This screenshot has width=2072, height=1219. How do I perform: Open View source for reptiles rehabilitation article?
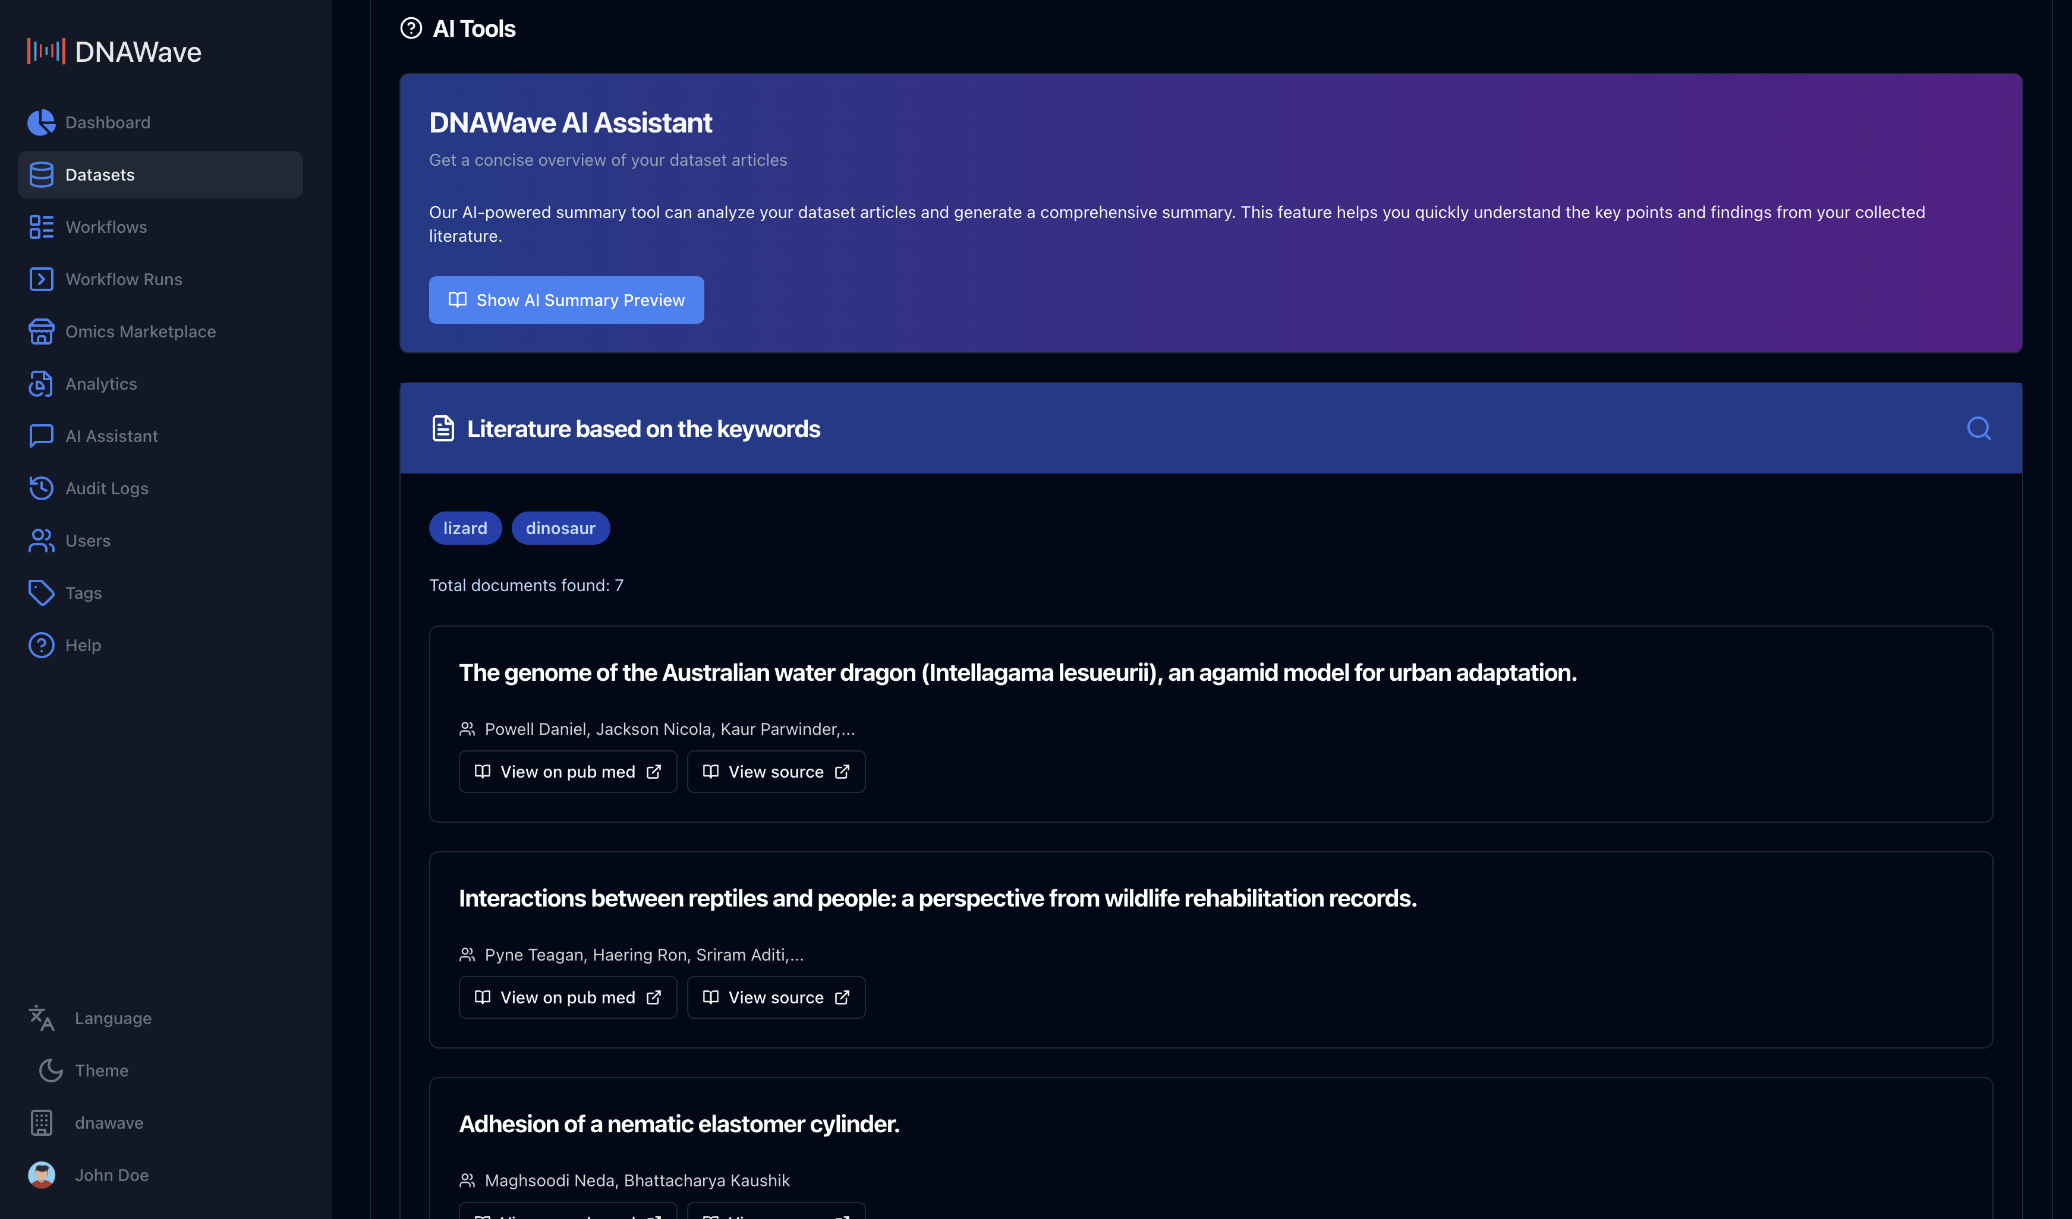pos(775,997)
